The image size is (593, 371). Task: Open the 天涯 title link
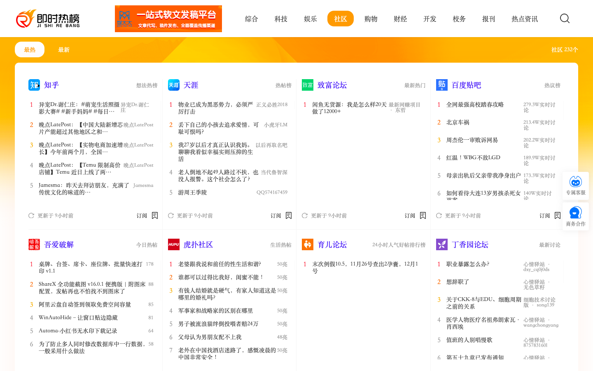[x=191, y=85]
